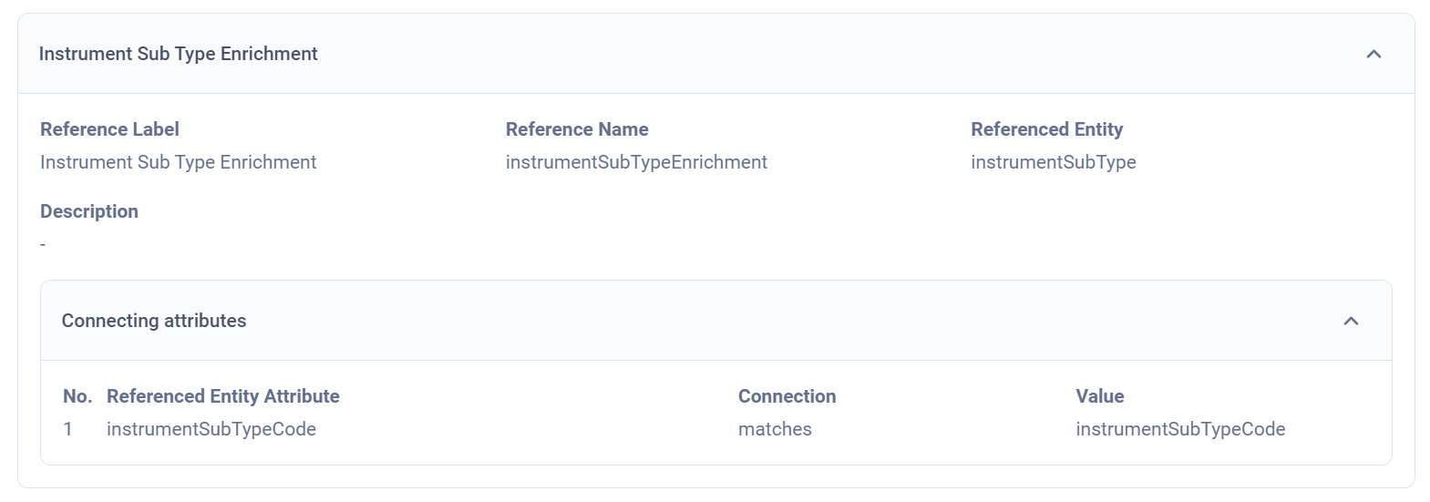
Task: Click instrumentSubTypeCode under the Value column
Action: pos(1180,429)
